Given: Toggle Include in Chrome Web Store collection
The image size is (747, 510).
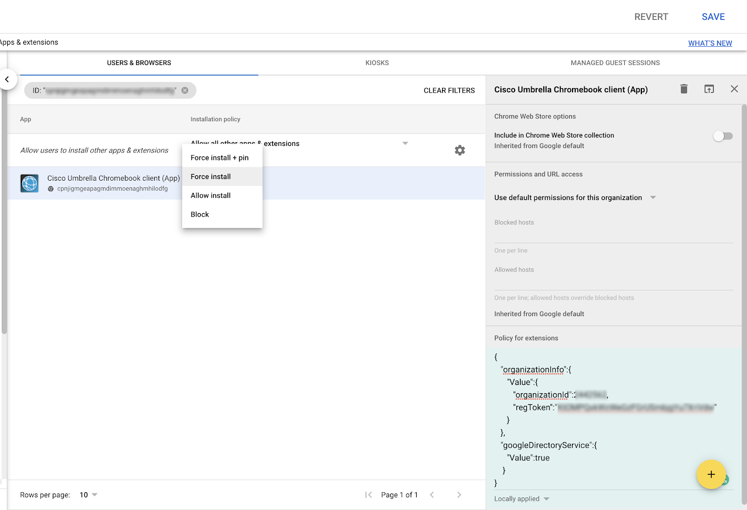Looking at the screenshot, I should click(723, 136).
